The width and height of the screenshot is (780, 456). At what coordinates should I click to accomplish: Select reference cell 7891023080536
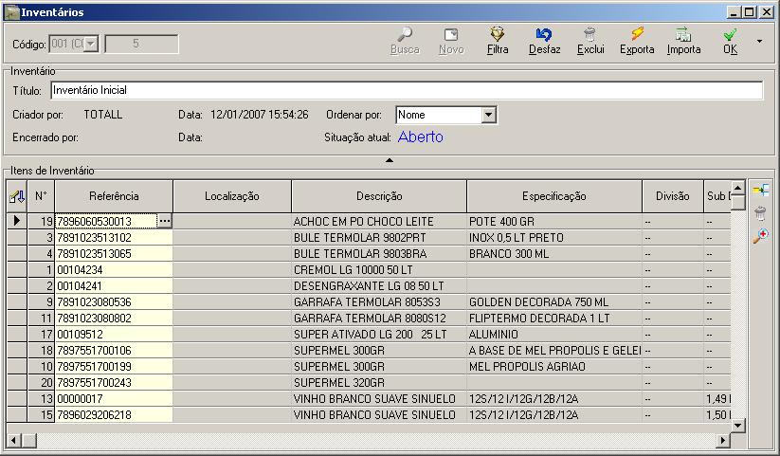point(114,302)
